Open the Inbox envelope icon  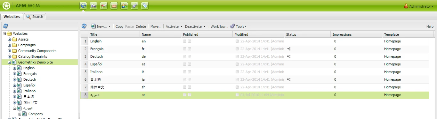114,6
